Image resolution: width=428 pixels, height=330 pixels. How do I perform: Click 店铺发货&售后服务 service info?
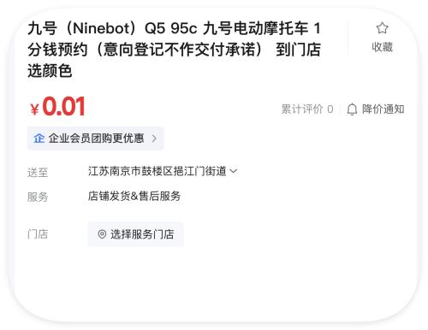pyautogui.click(x=134, y=196)
